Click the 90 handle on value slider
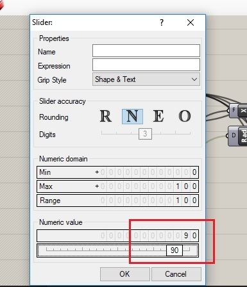 click(x=175, y=250)
